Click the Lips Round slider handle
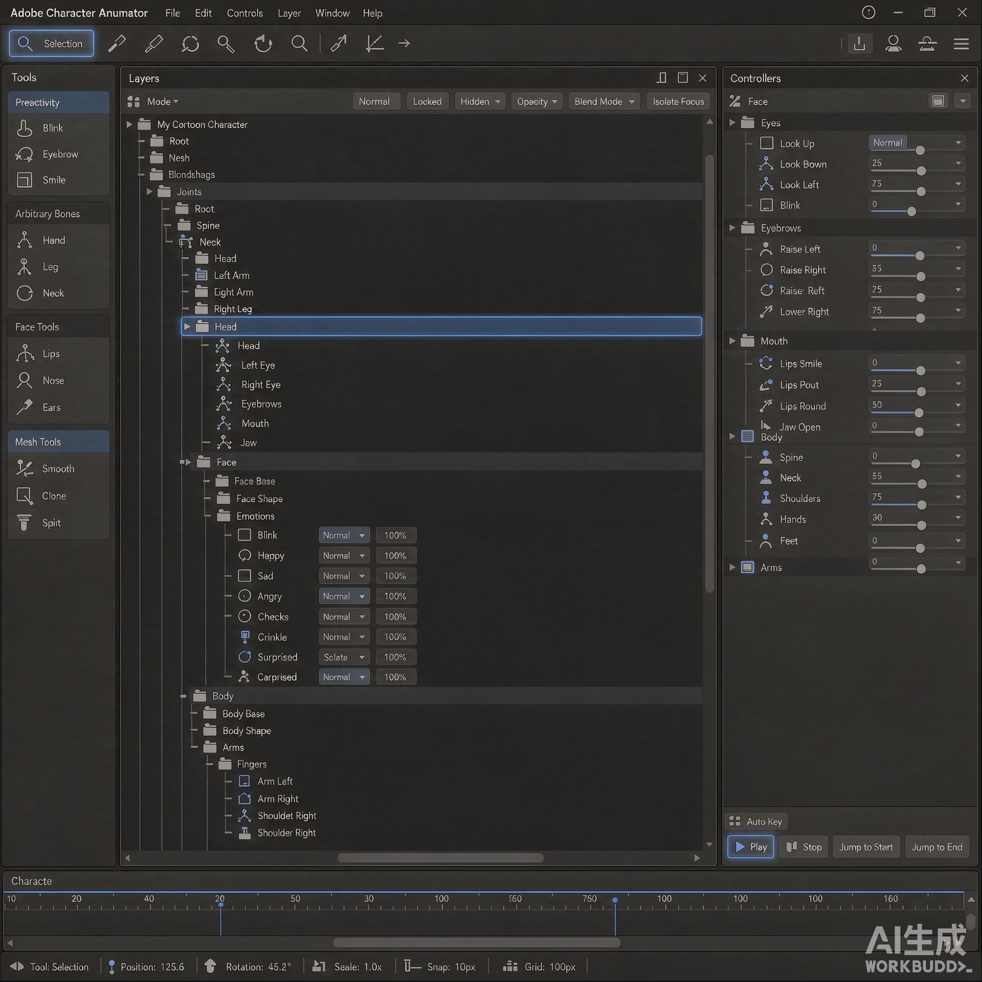Image resolution: width=982 pixels, height=982 pixels. [918, 413]
